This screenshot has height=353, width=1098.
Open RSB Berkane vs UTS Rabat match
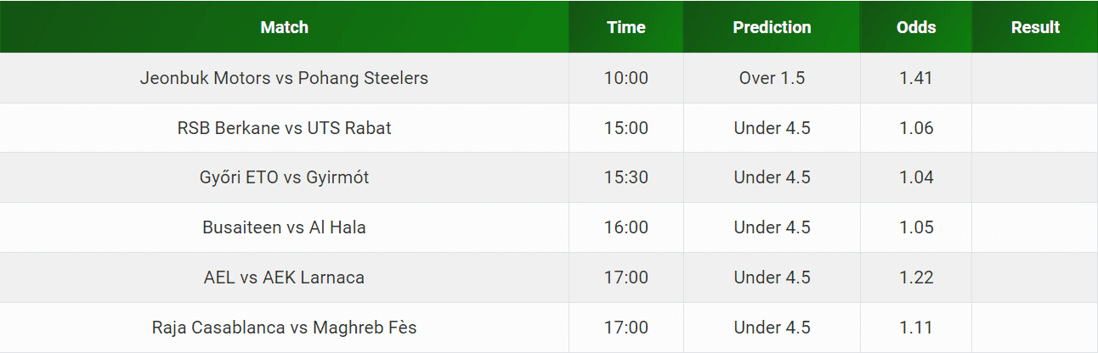284,128
